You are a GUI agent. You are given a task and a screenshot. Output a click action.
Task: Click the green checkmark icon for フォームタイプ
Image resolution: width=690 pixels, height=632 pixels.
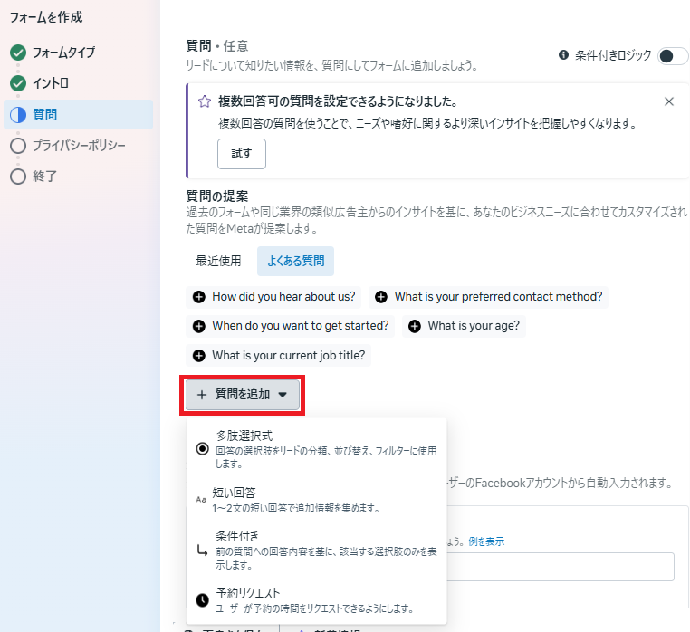pyautogui.click(x=18, y=53)
